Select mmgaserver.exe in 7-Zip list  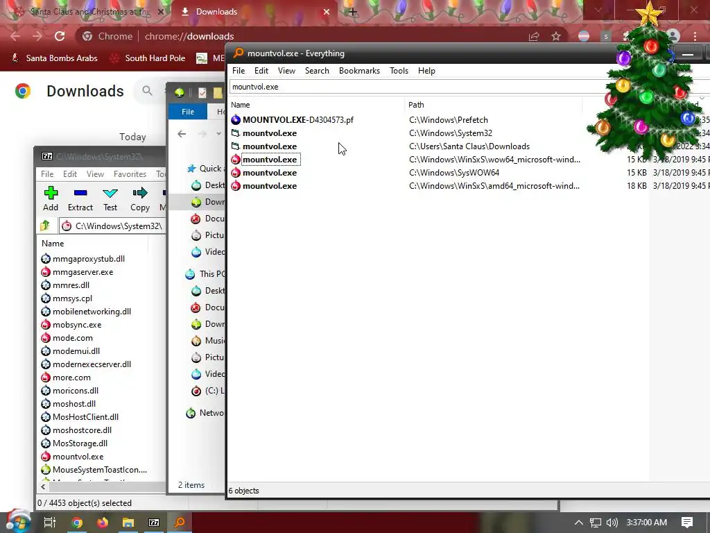(83, 272)
